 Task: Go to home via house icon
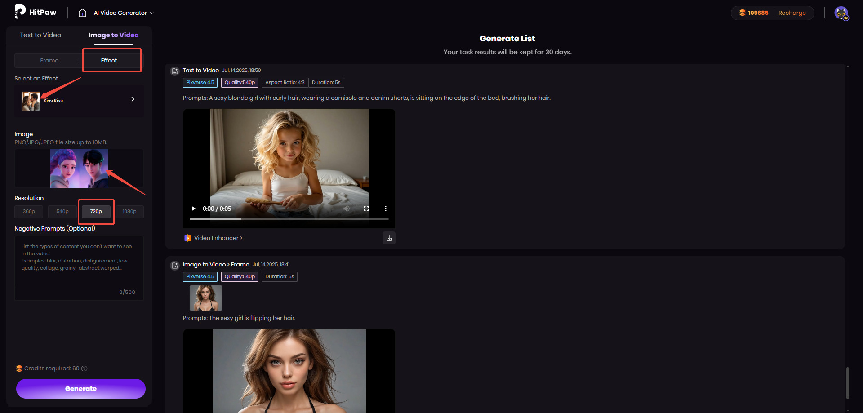[82, 13]
